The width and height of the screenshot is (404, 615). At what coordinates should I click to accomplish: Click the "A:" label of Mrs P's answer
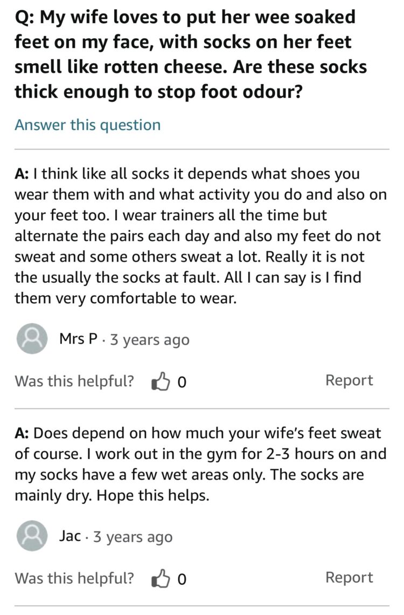tap(22, 174)
